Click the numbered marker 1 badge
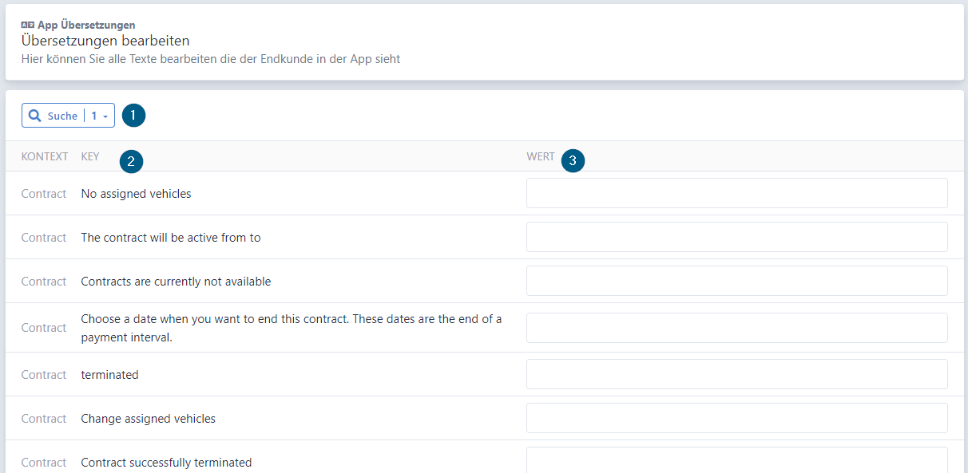Viewport: 968px width, 473px height. point(133,115)
